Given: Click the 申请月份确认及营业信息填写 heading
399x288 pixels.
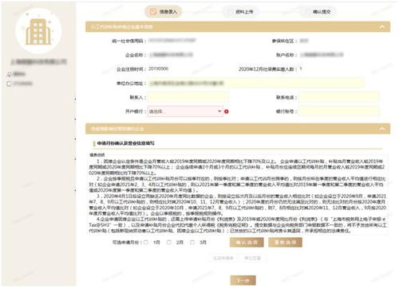Looking at the screenshot, I should pyautogui.click(x=125, y=143).
